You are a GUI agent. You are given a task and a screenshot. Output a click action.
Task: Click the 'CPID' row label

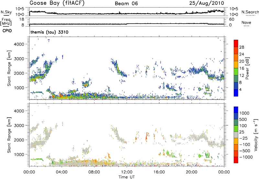(x=7, y=31)
